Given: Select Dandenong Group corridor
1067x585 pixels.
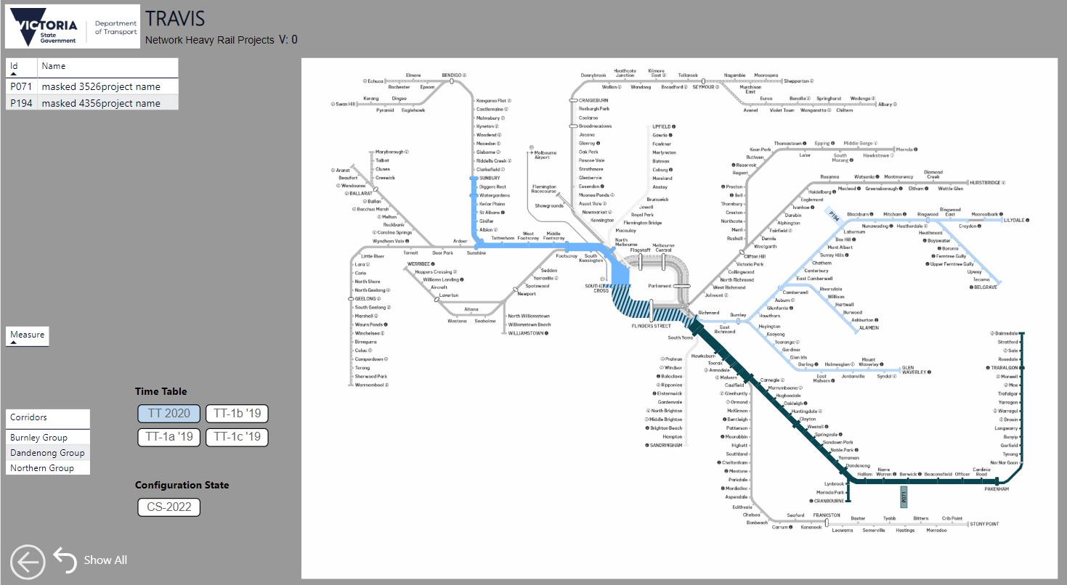Looking at the screenshot, I should click(47, 453).
